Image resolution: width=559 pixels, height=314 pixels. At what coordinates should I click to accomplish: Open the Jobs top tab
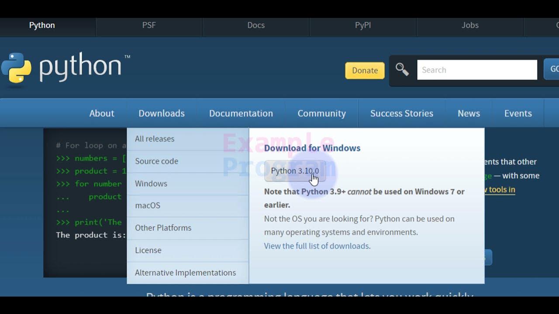470,25
